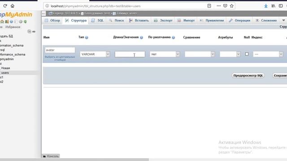Select information_schema database in tree

(12, 46)
